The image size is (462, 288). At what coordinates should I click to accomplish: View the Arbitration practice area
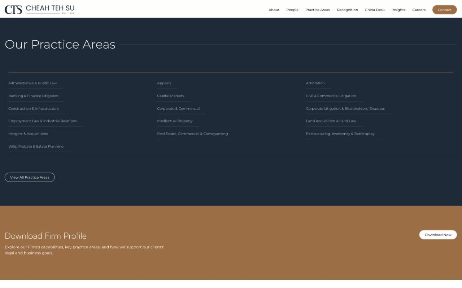[315, 83]
